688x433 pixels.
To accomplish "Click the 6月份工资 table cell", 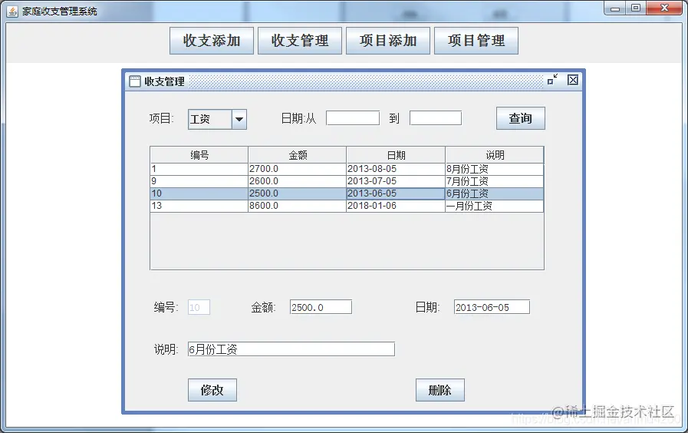I will pyautogui.click(x=495, y=193).
